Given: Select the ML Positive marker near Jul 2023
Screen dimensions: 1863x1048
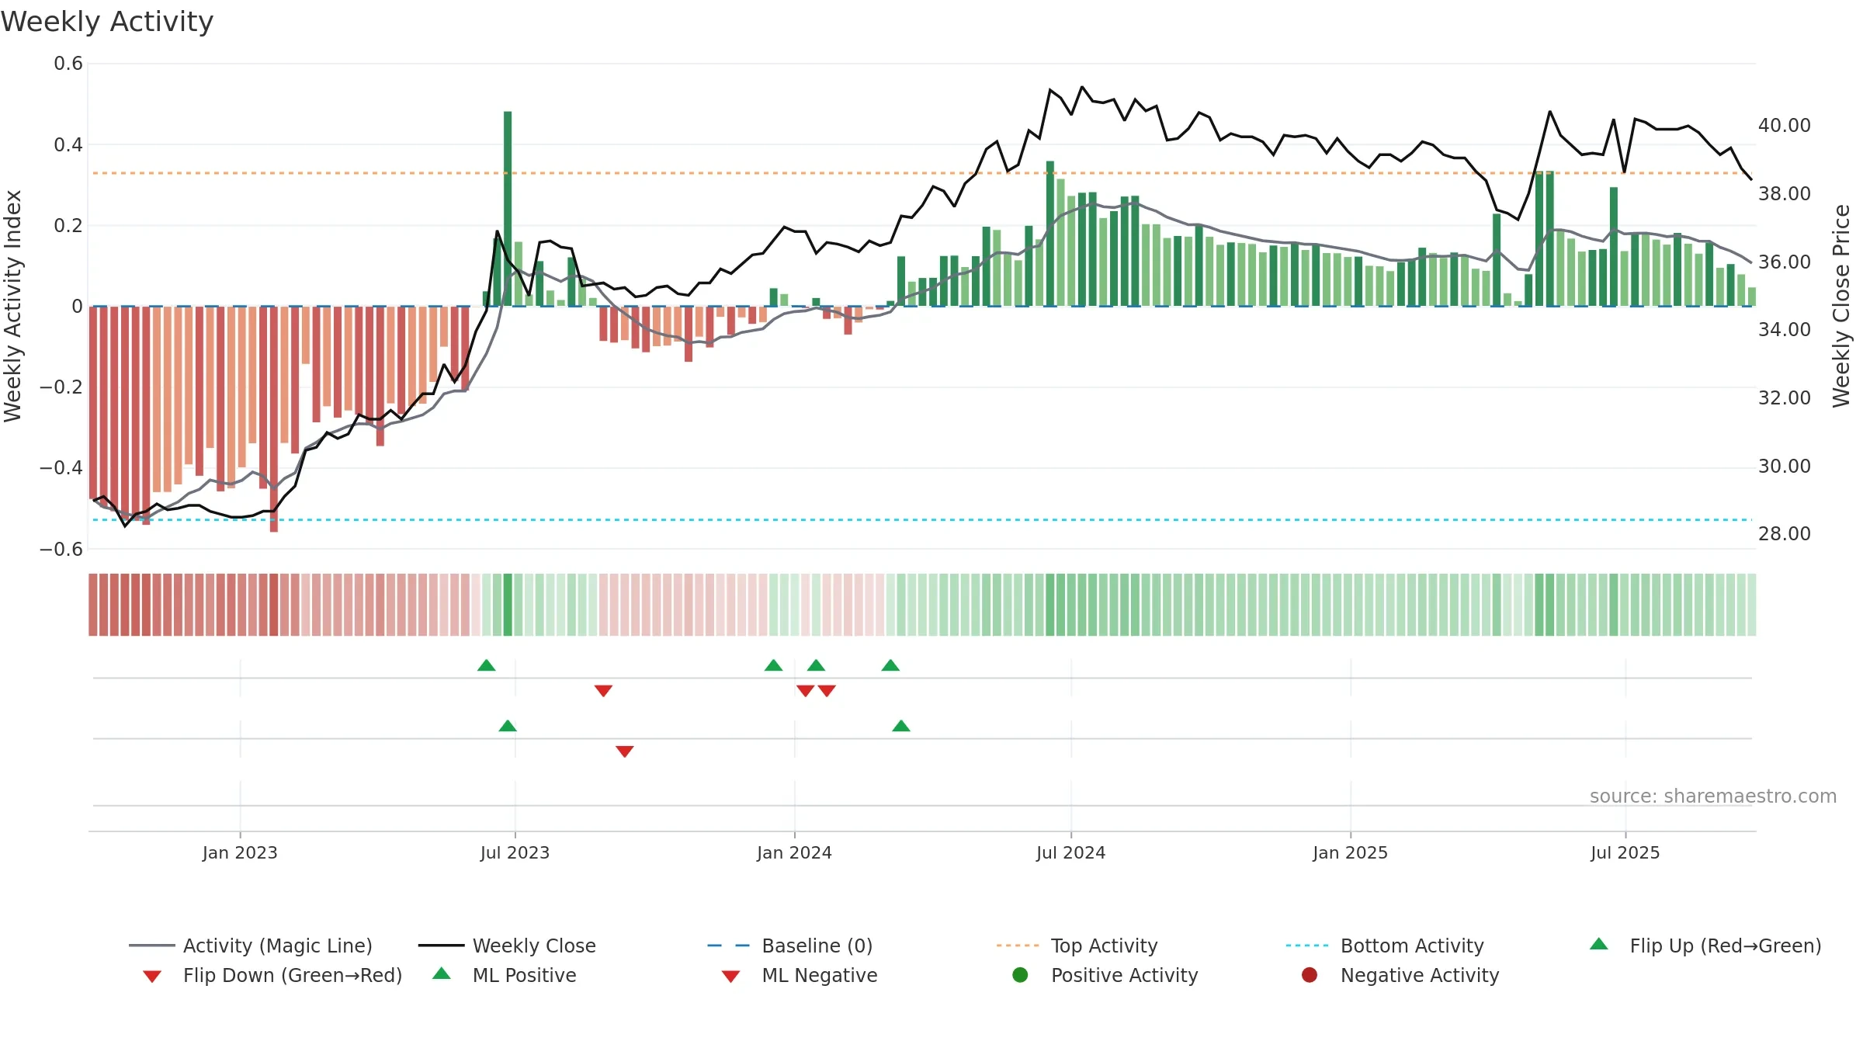Looking at the screenshot, I should pos(508,726).
